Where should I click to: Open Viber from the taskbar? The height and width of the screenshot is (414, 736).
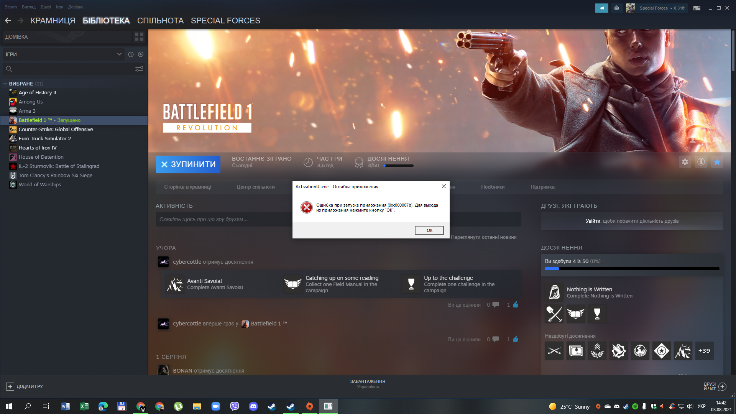(235, 406)
